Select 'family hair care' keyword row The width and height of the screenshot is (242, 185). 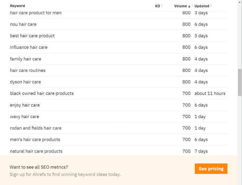tap(119, 59)
